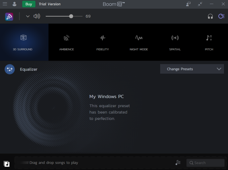Select the Night Mode effect
The image size is (228, 170).
pos(139,42)
